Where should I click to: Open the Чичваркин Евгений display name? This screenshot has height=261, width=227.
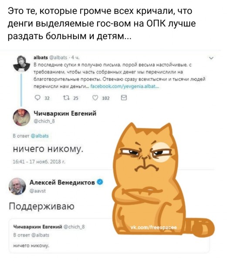pyautogui.click(x=65, y=114)
